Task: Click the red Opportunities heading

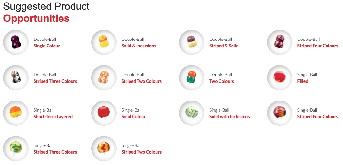Action: pyautogui.click(x=36, y=18)
